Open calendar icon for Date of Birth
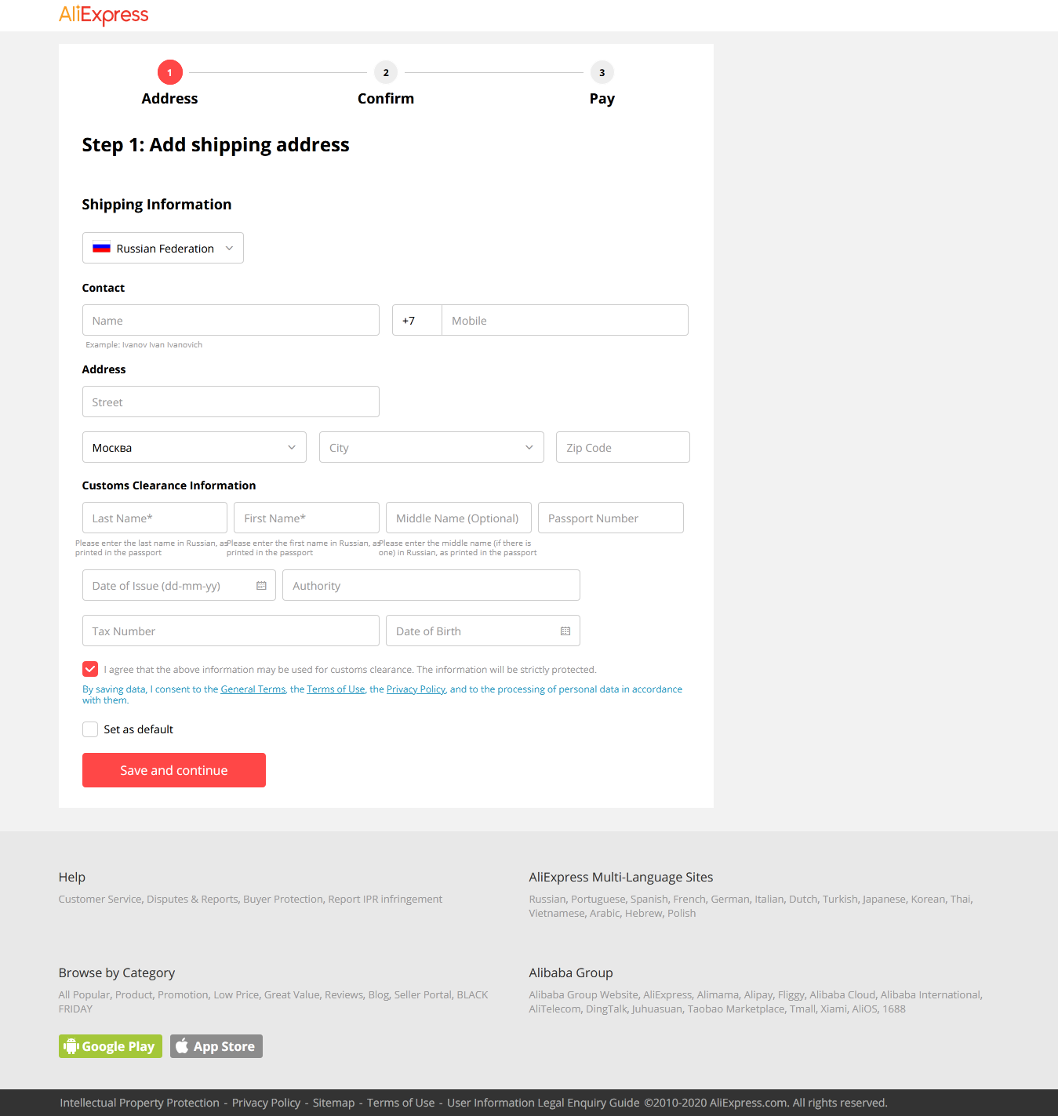The width and height of the screenshot is (1058, 1116). (x=565, y=631)
